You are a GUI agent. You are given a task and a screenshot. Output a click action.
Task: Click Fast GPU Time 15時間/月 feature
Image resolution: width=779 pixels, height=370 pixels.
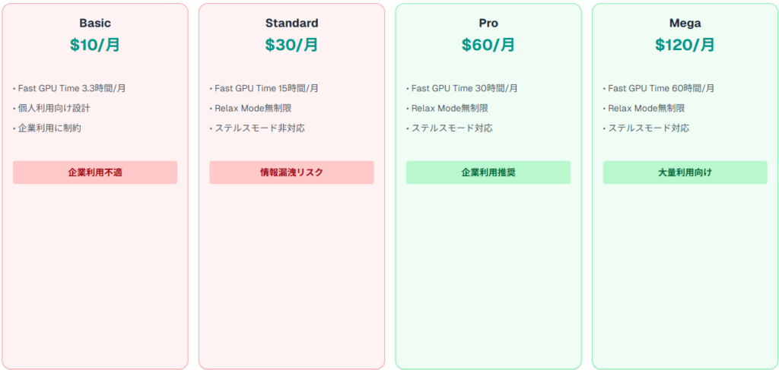265,88
